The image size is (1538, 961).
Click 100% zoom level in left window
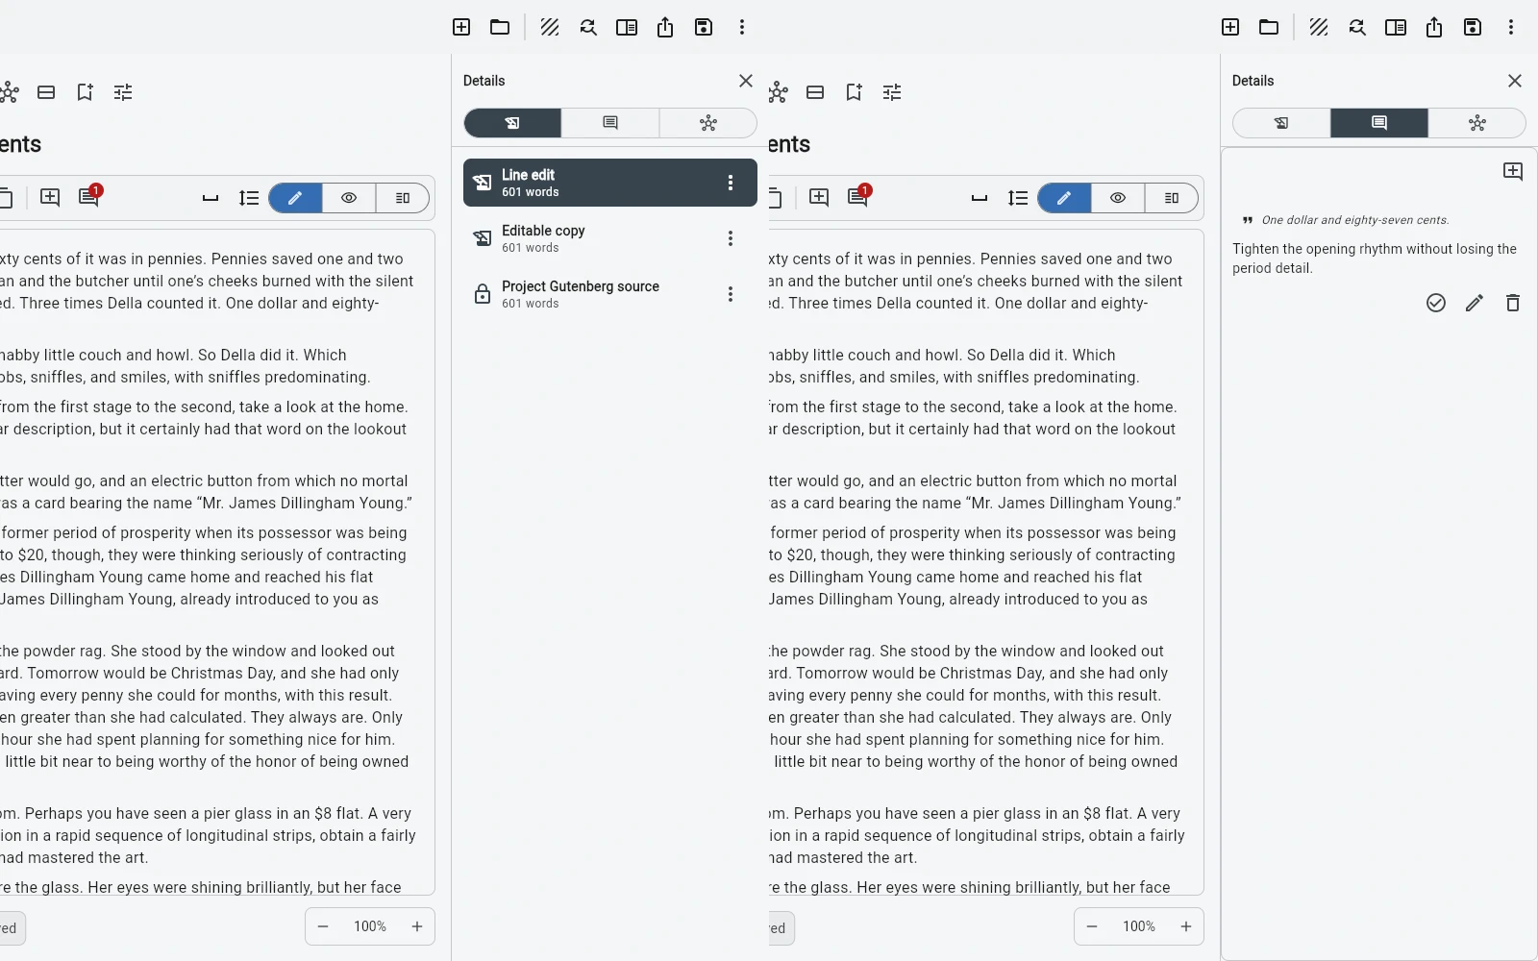point(370,926)
